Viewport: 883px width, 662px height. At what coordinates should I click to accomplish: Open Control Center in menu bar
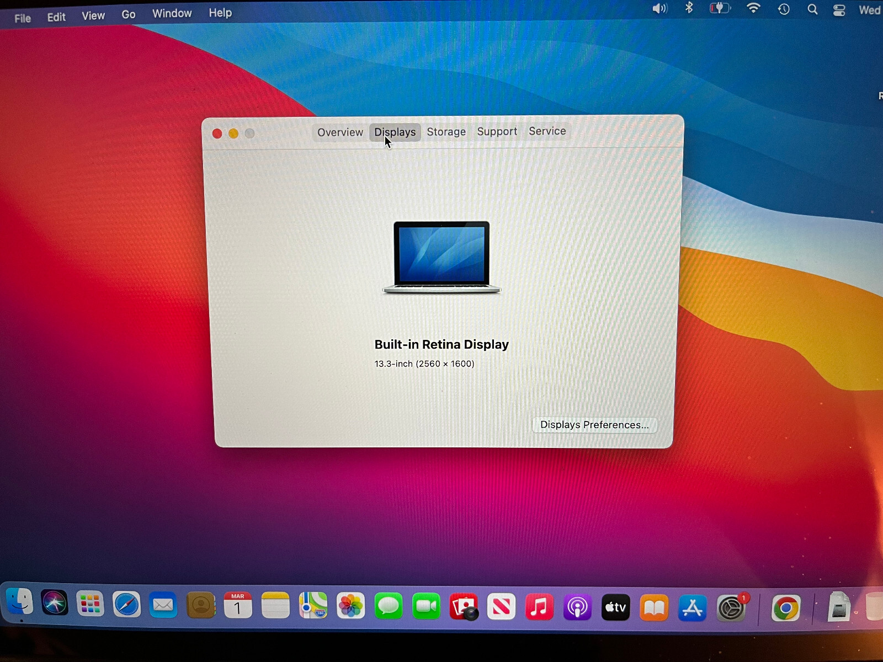click(839, 10)
